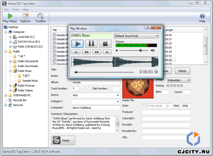Expand the Public Documents node
This screenshot has width=213, height=156.
tap(10, 61)
